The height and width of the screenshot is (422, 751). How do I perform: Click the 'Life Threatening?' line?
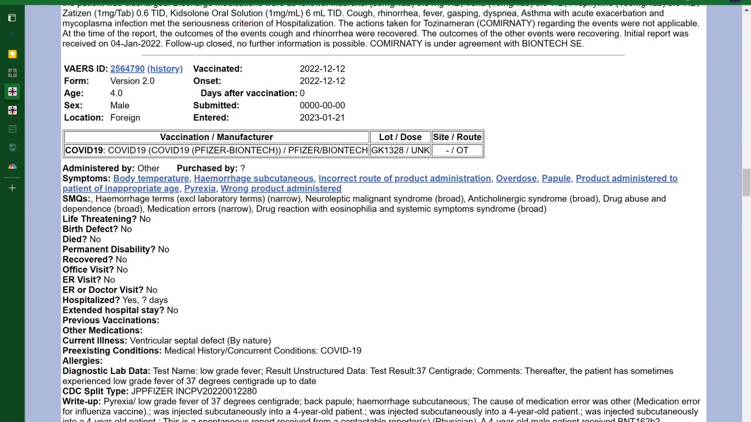106,219
